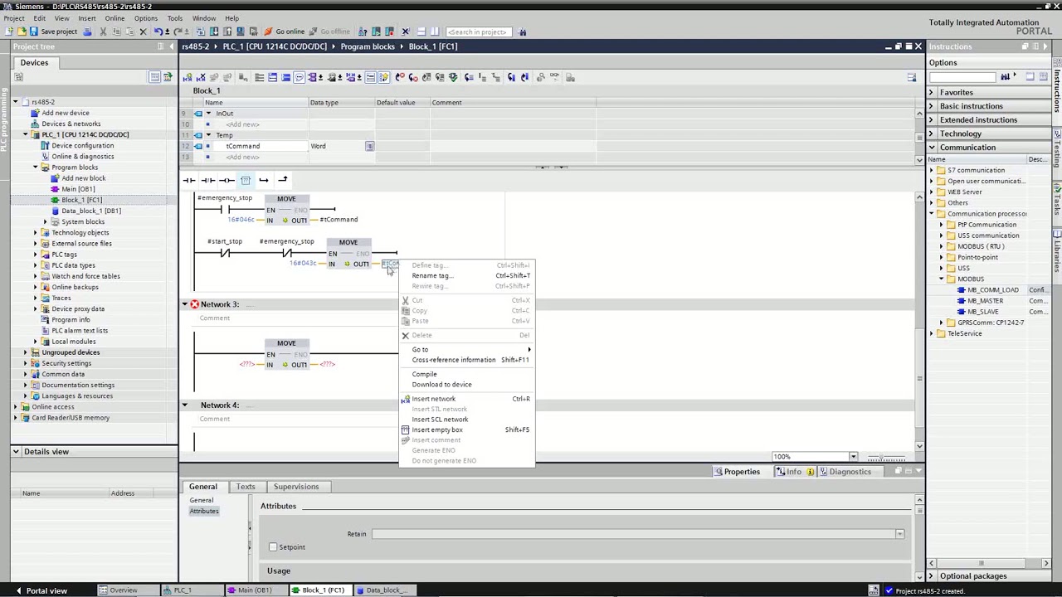Screen dimensions: 1062x597
Task: Click the search binoculars icon in the toolbar
Action: [x=523, y=32]
